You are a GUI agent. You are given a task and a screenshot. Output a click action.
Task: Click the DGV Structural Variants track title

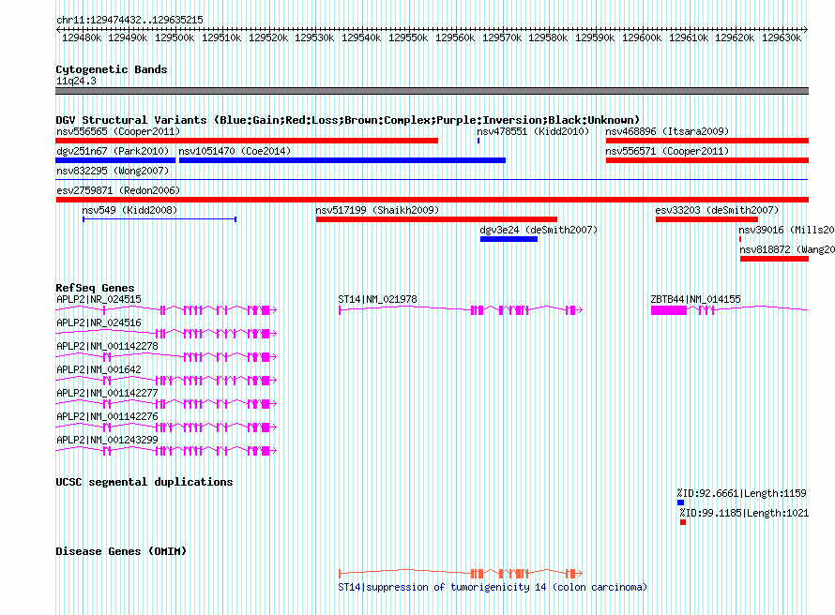(347, 120)
